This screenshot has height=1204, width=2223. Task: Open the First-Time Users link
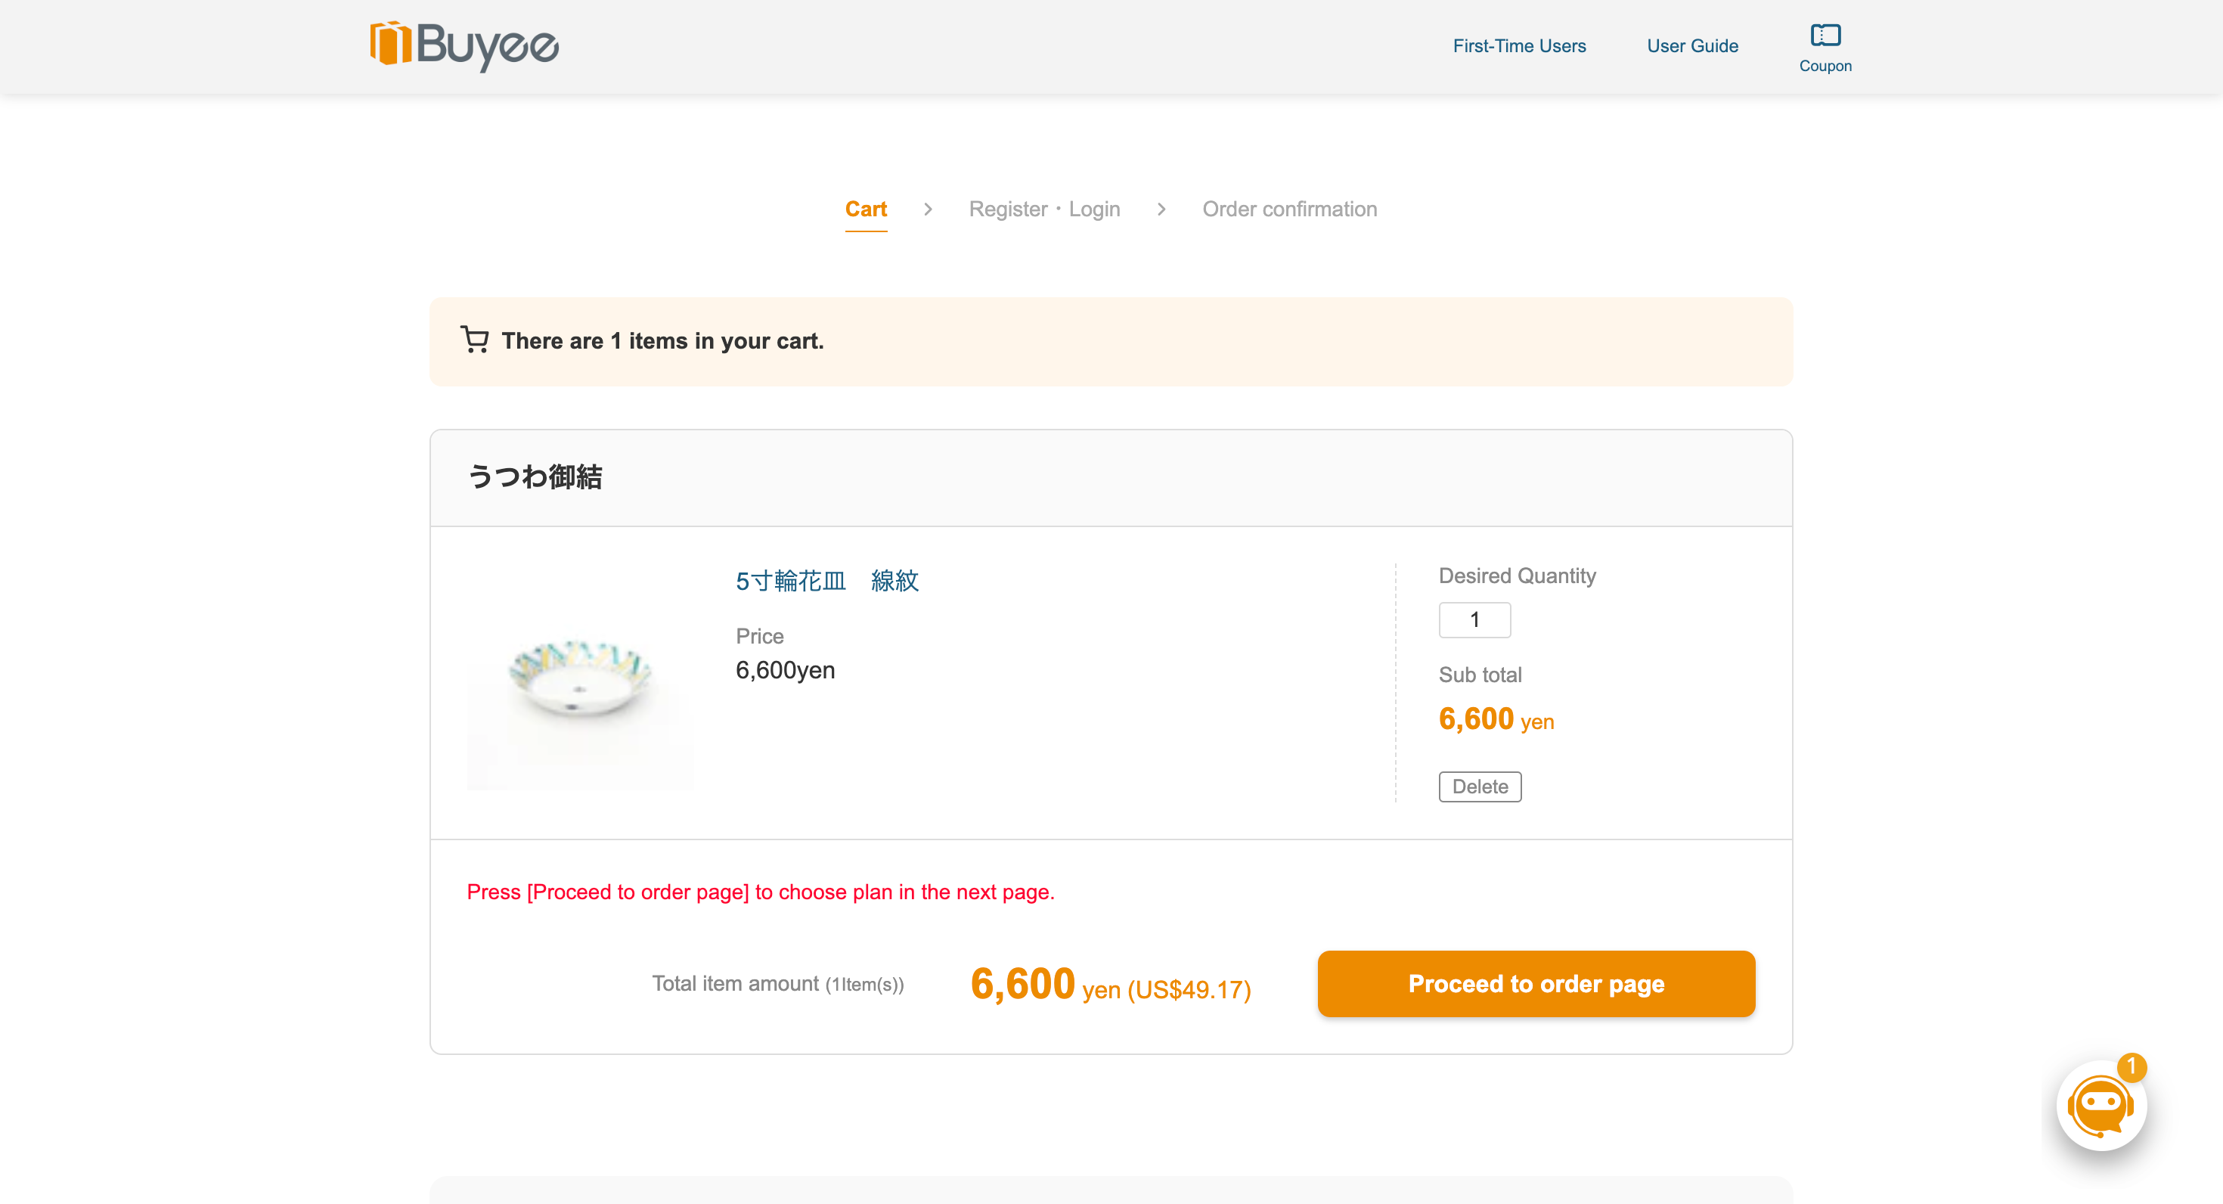click(1519, 45)
